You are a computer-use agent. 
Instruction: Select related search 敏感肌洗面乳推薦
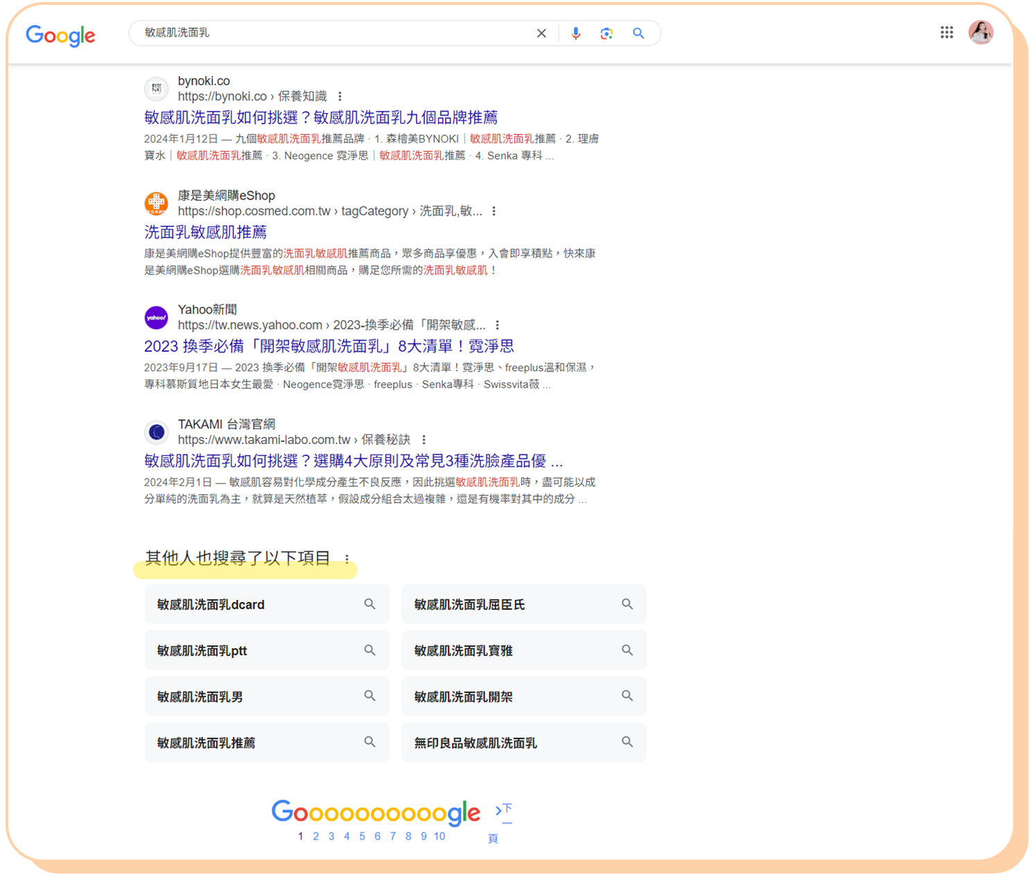pos(267,743)
